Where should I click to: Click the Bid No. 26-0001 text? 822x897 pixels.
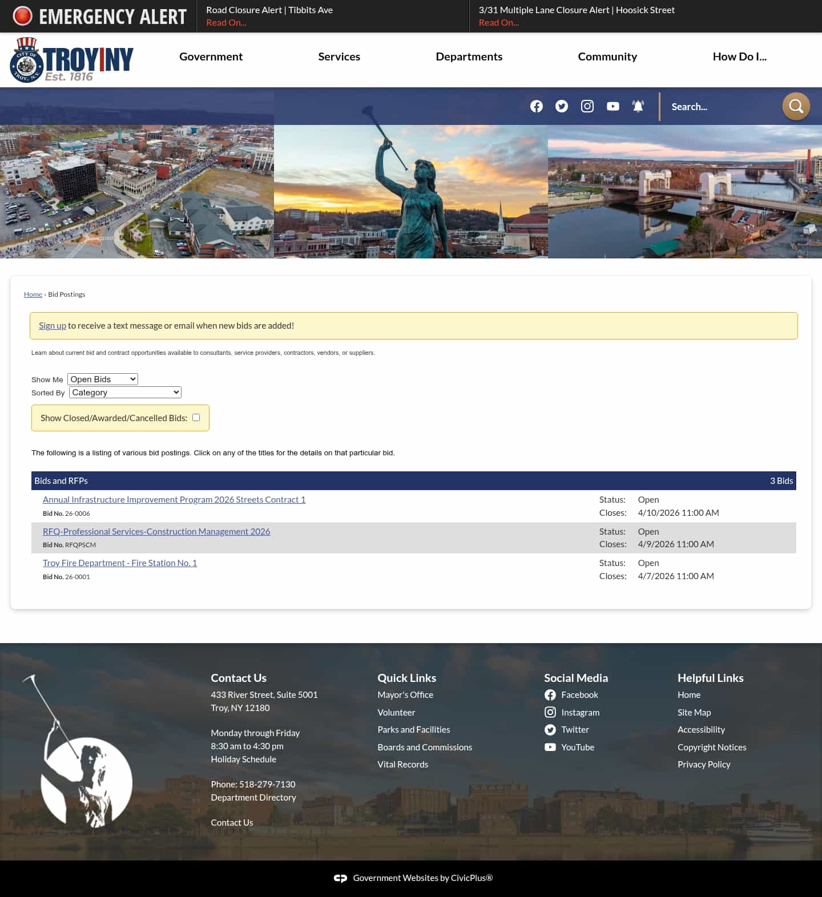66,577
